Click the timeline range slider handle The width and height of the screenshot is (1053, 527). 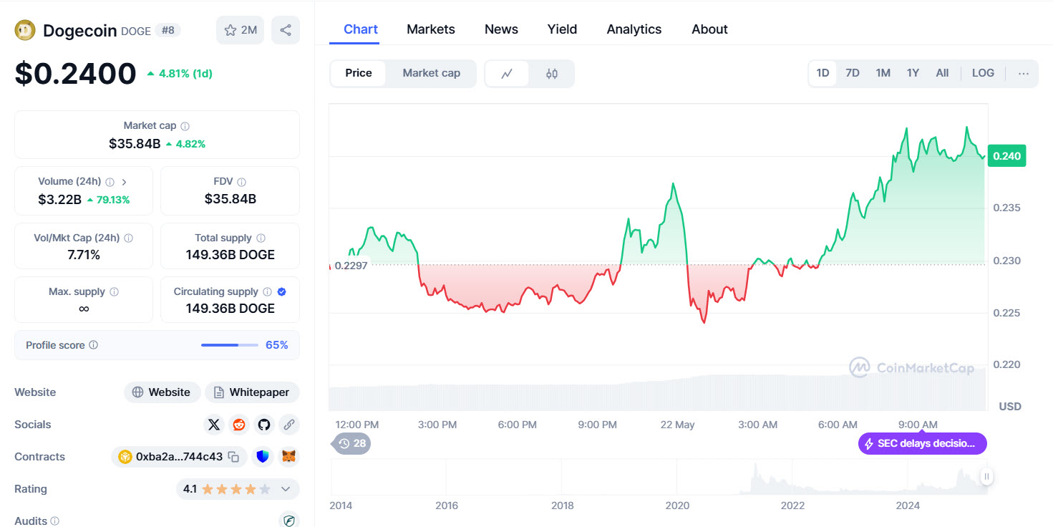986,476
